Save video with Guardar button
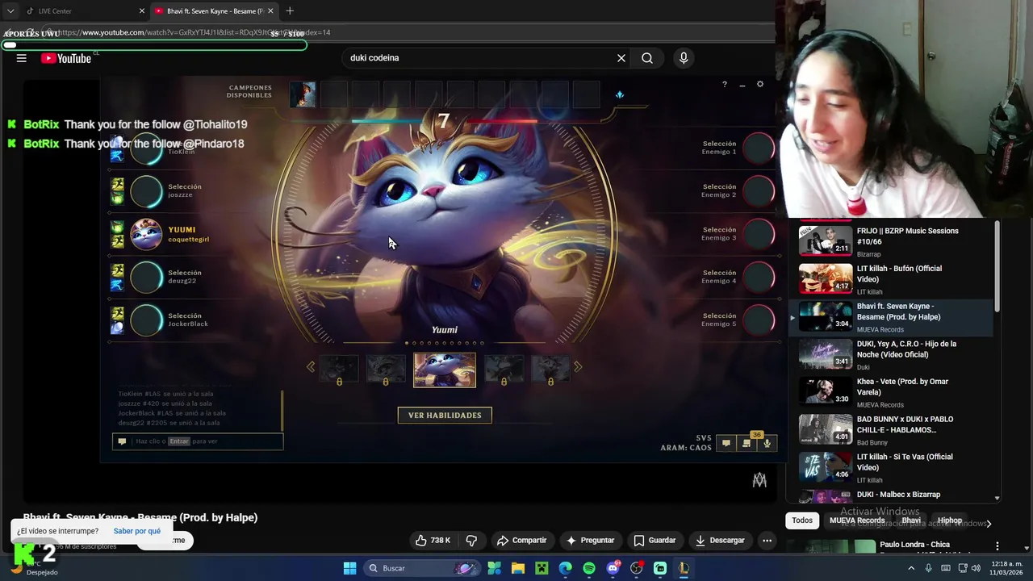Image resolution: width=1033 pixels, height=581 pixels. coord(655,540)
